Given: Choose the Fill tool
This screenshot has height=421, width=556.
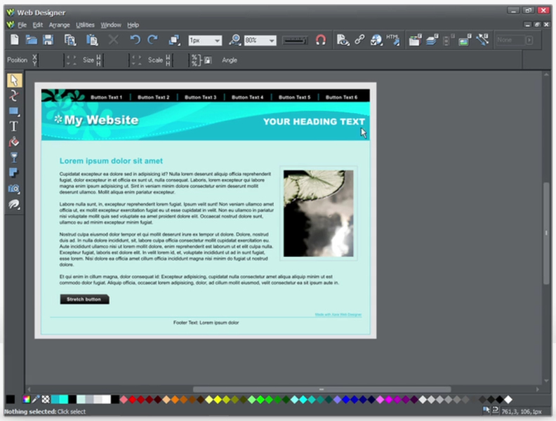Looking at the screenshot, I should pos(13,142).
